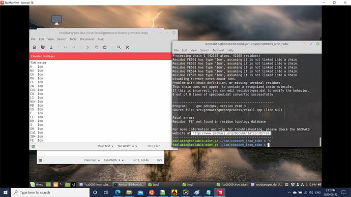Redo the last undone edit
This screenshot has height=197, width=351.
[x=74, y=47]
